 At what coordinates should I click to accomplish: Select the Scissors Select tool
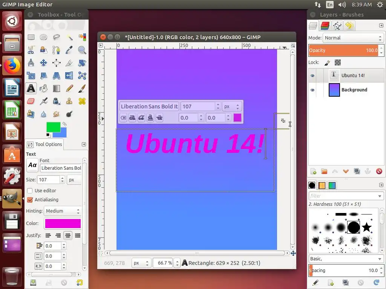(31, 50)
